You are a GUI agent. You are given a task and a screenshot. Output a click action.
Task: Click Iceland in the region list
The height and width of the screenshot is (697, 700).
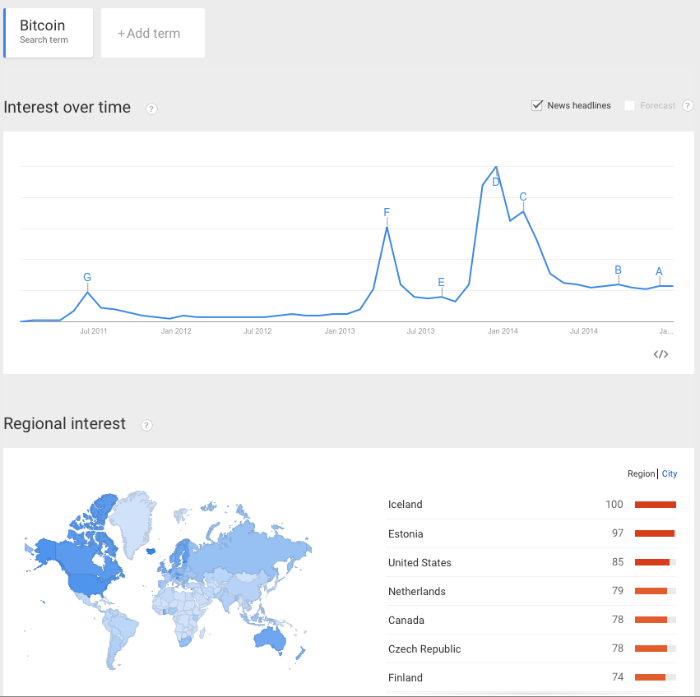(x=406, y=505)
